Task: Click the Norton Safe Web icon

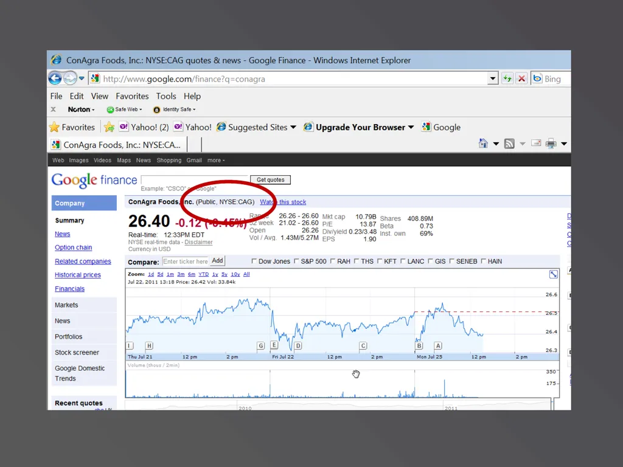Action: coord(110,109)
